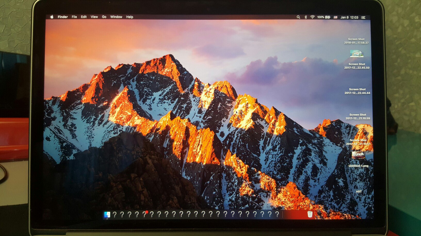
Task: Open the View menu
Action: click(94, 17)
